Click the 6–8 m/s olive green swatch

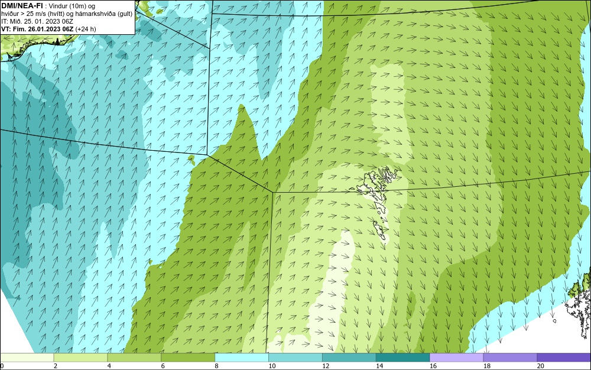tap(188, 358)
